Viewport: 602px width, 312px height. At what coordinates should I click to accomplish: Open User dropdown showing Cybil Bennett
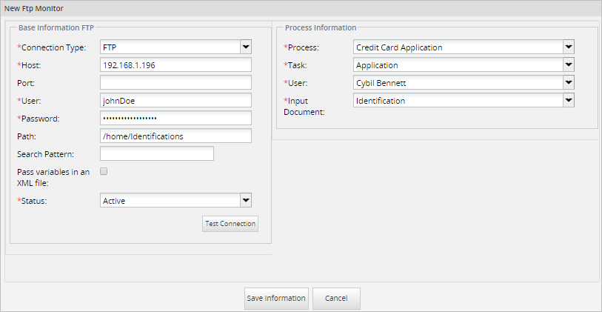click(464, 83)
